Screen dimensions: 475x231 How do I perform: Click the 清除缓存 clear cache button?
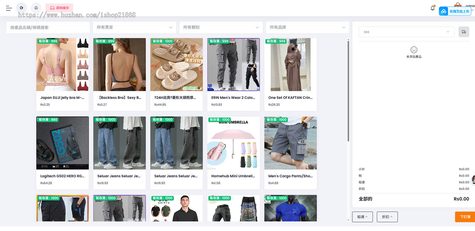(59, 8)
